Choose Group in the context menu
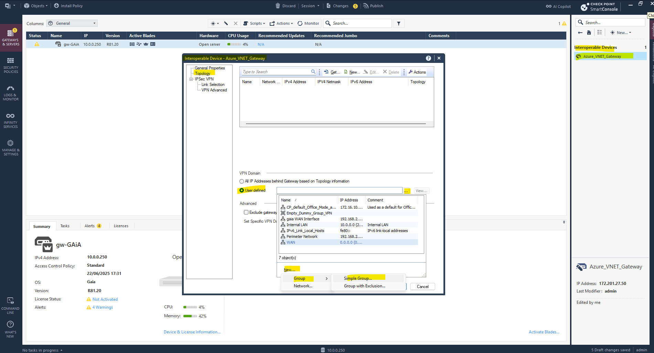Image resolution: width=654 pixels, height=353 pixels. (x=307, y=278)
